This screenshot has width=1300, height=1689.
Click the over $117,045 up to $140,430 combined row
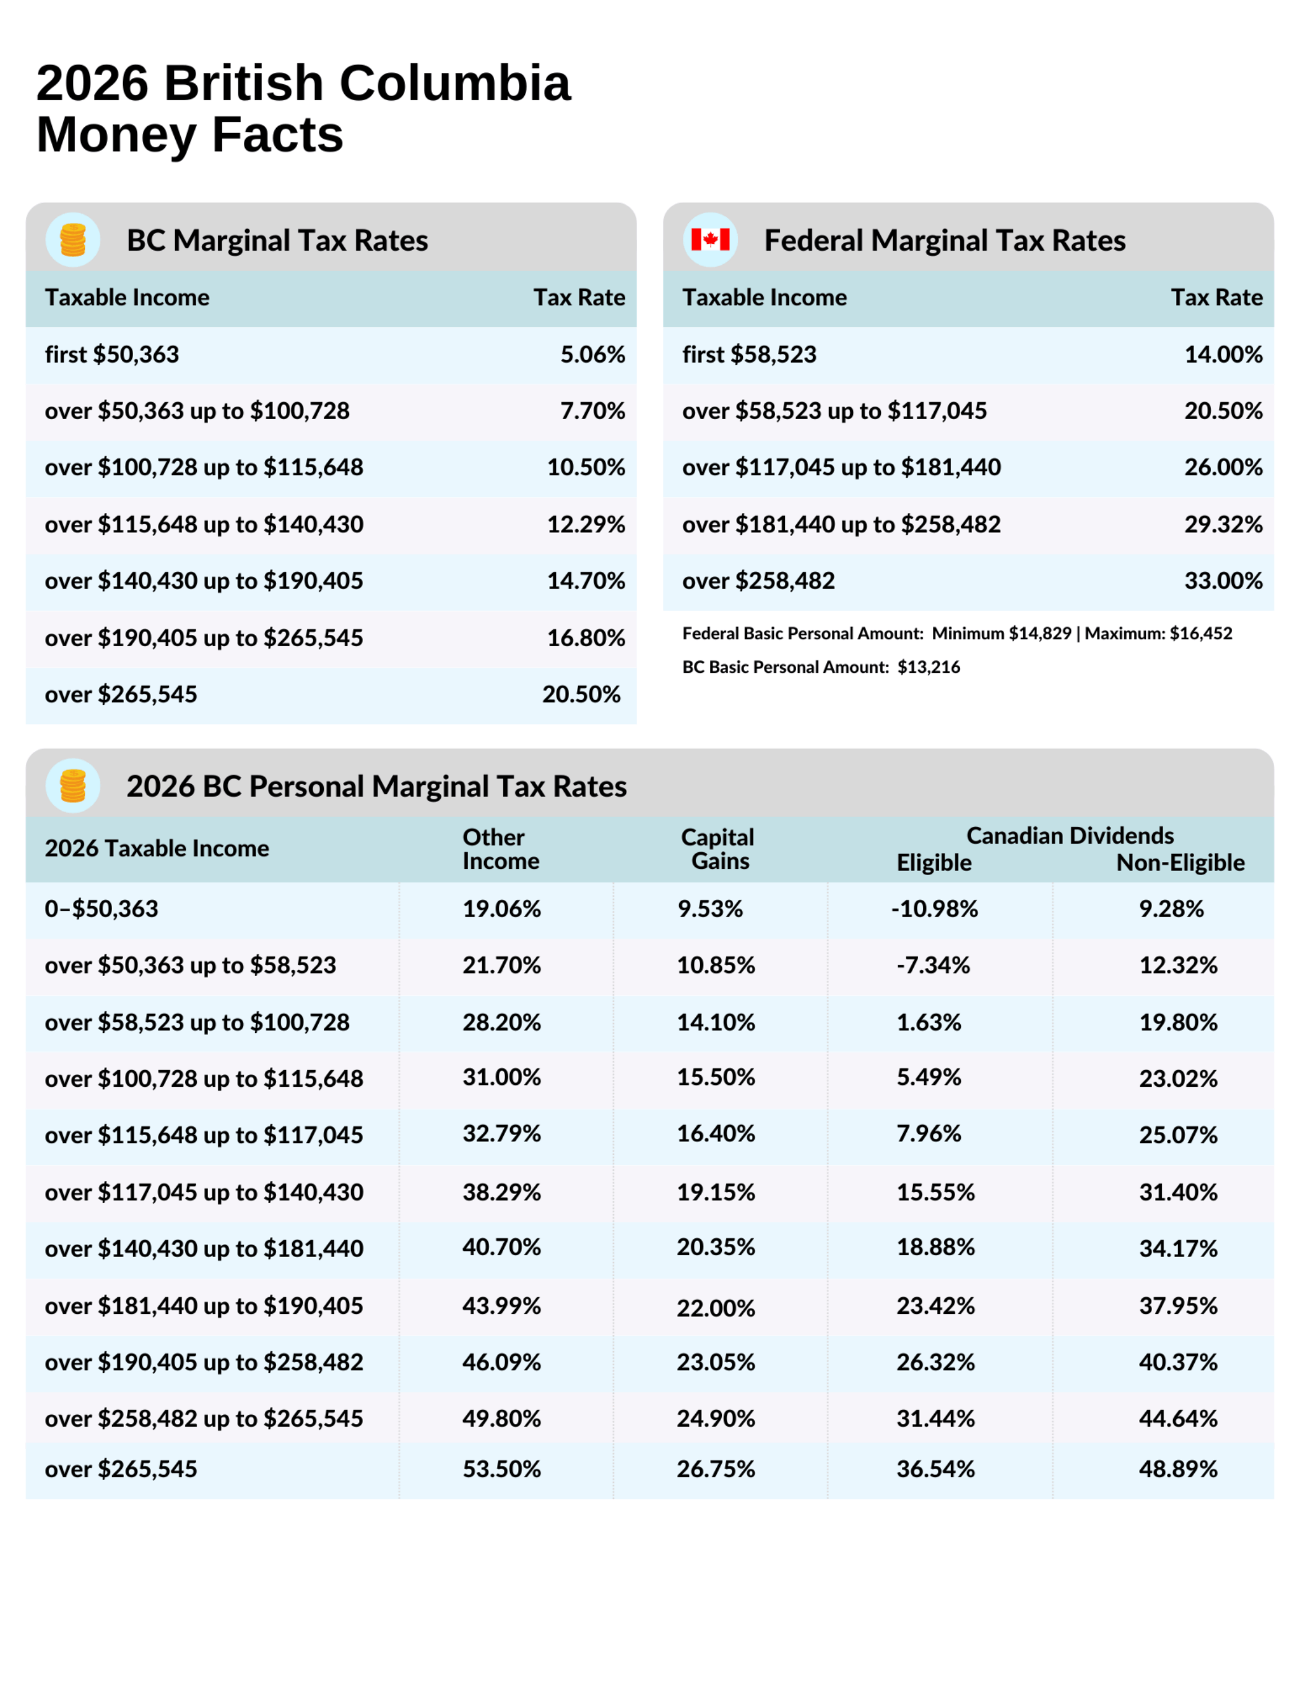point(649,1192)
